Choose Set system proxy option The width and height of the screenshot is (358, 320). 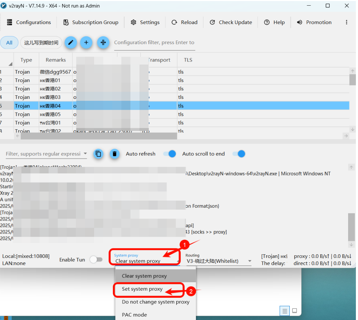[142, 289]
